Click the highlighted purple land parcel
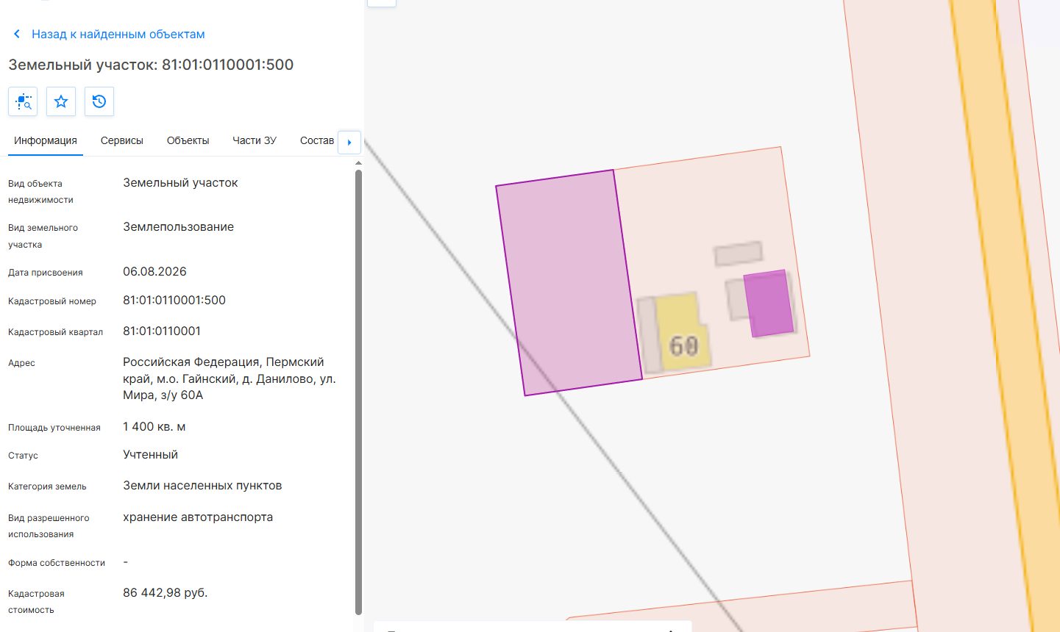This screenshot has width=1060, height=632. pyautogui.click(x=568, y=283)
